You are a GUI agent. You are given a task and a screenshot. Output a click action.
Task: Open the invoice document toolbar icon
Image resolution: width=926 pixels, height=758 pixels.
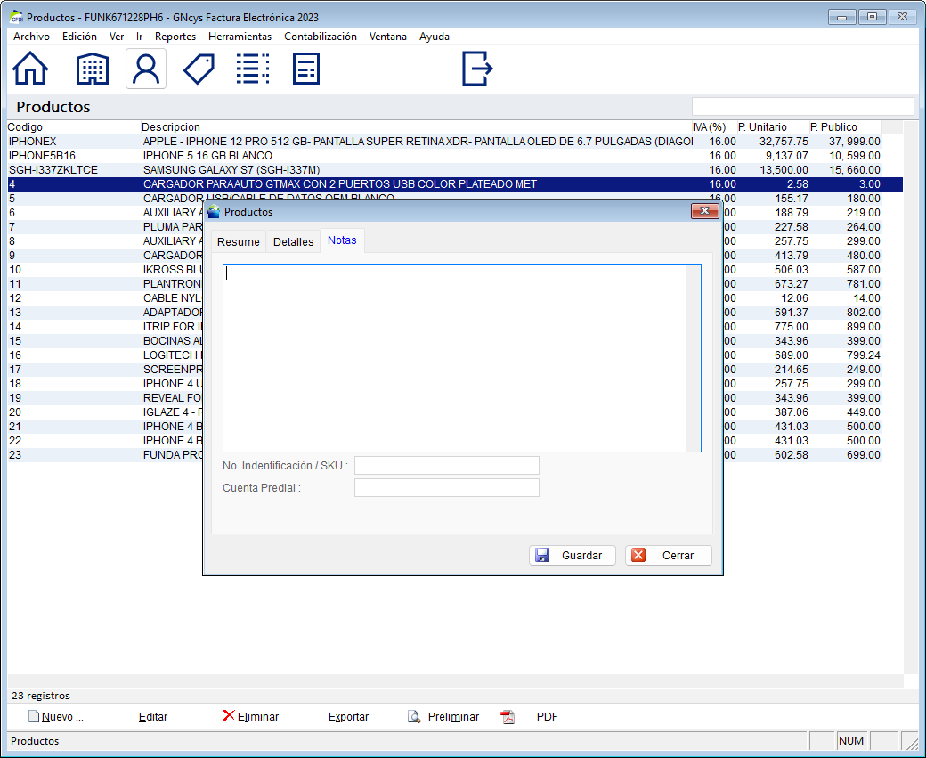click(306, 69)
